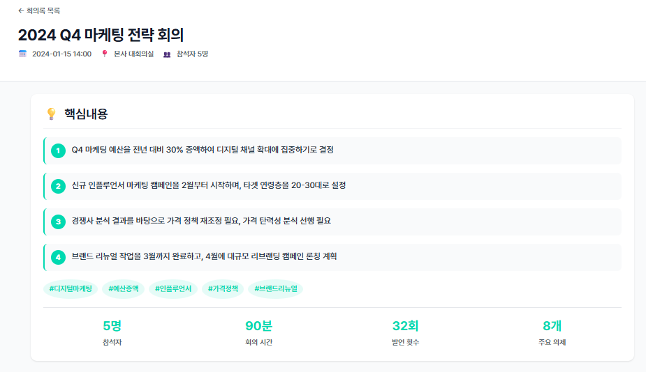Click the number 3 circle badge

(x=59, y=222)
